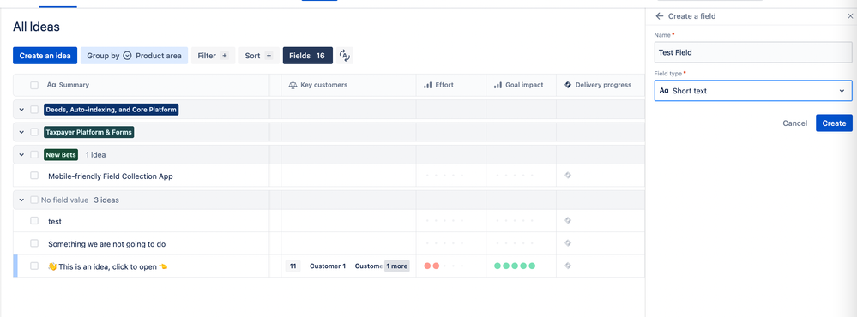Image resolution: width=857 pixels, height=317 pixels.
Task: Click the Name input containing Test Field
Action: click(x=753, y=52)
